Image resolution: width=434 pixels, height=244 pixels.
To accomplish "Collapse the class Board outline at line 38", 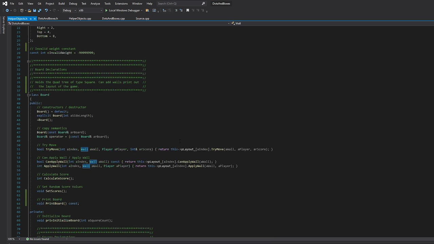I will click(x=28, y=95).
